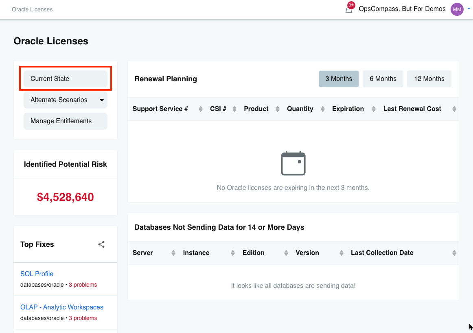This screenshot has width=473, height=333.
Task: Open Manage Entitlements
Action: [66, 121]
